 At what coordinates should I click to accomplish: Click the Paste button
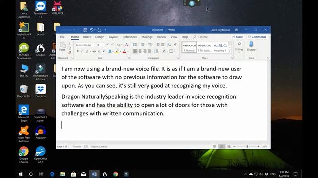[x=62, y=47]
